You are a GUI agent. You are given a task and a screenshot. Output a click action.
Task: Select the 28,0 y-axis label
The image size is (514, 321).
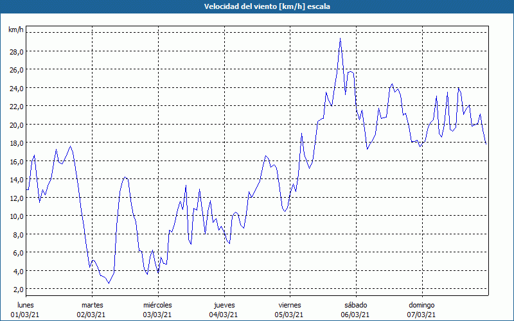pyautogui.click(x=17, y=51)
